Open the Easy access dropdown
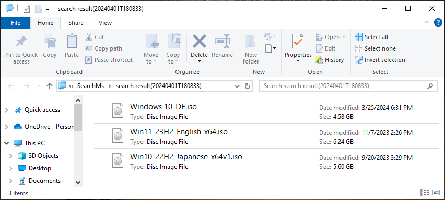The height and width of the screenshot is (200, 445). tap(270, 48)
